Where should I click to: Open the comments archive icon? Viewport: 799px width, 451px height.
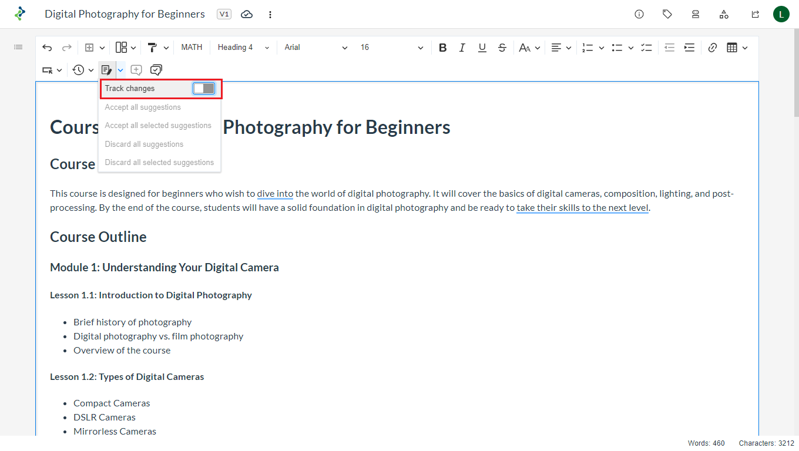(156, 70)
